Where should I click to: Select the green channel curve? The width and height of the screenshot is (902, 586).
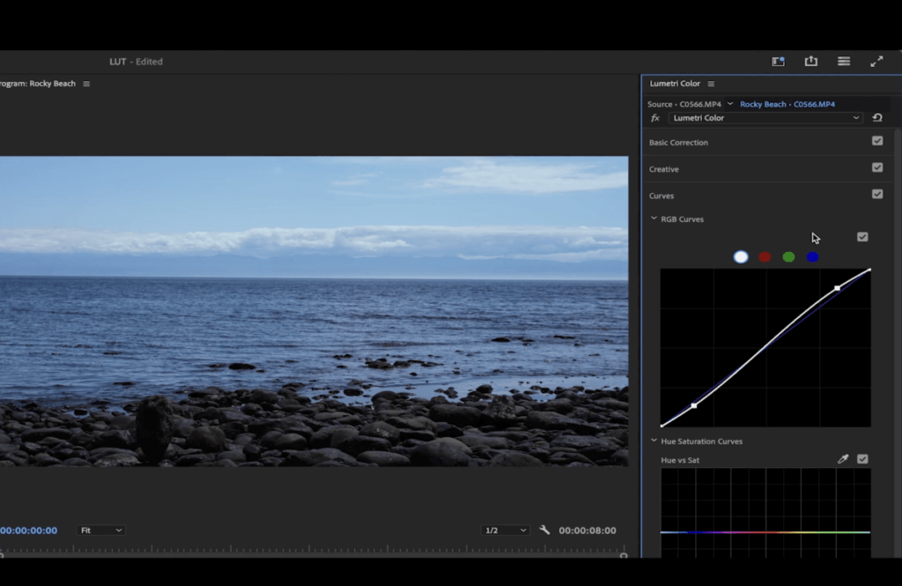(788, 256)
